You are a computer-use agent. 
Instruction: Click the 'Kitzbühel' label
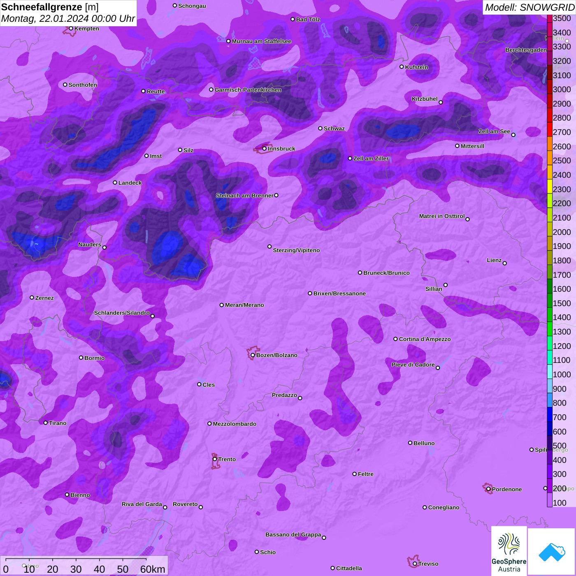pos(425,99)
